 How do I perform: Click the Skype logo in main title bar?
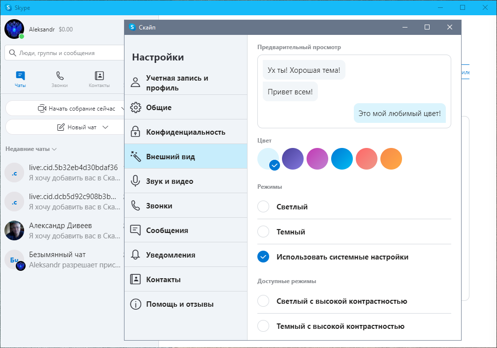coord(8,7)
